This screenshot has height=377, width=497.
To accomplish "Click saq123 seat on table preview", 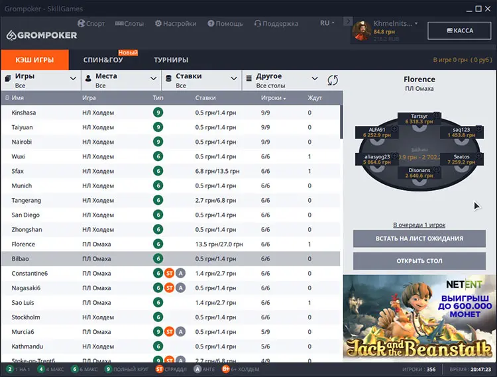I will (461, 133).
